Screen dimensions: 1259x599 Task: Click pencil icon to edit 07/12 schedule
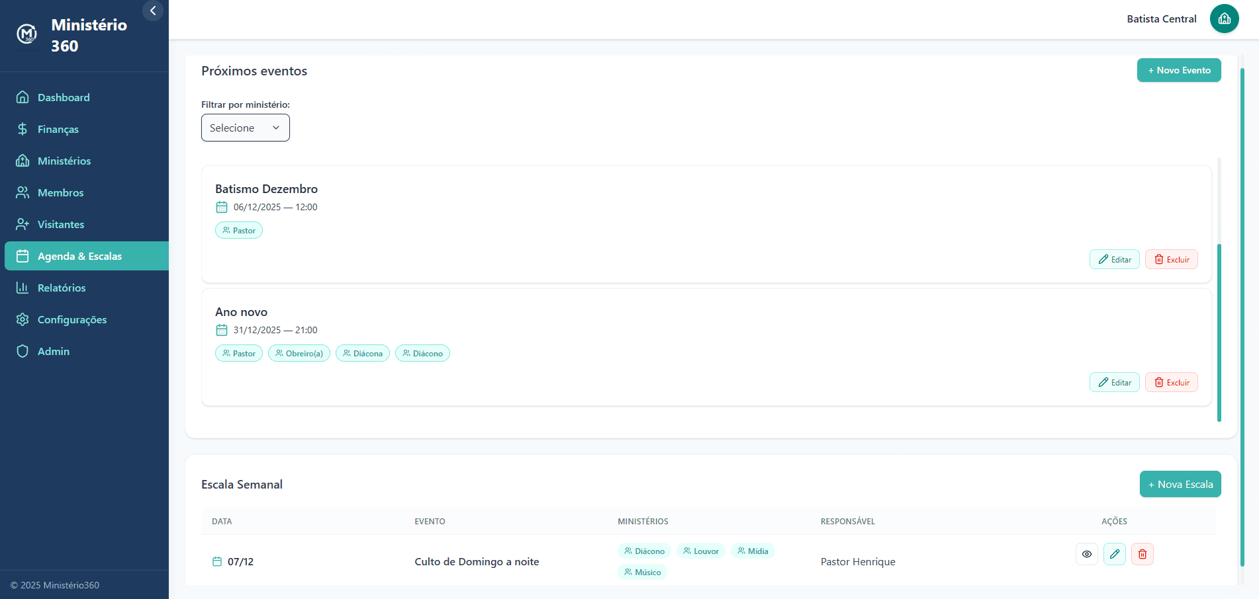tap(1114, 554)
